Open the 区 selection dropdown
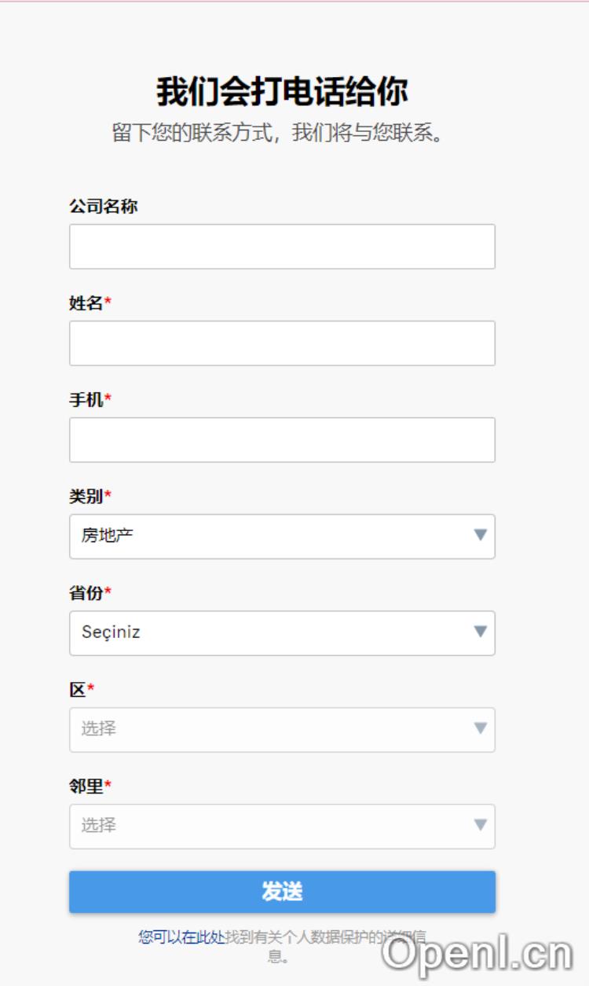589x986 pixels. (x=267, y=730)
